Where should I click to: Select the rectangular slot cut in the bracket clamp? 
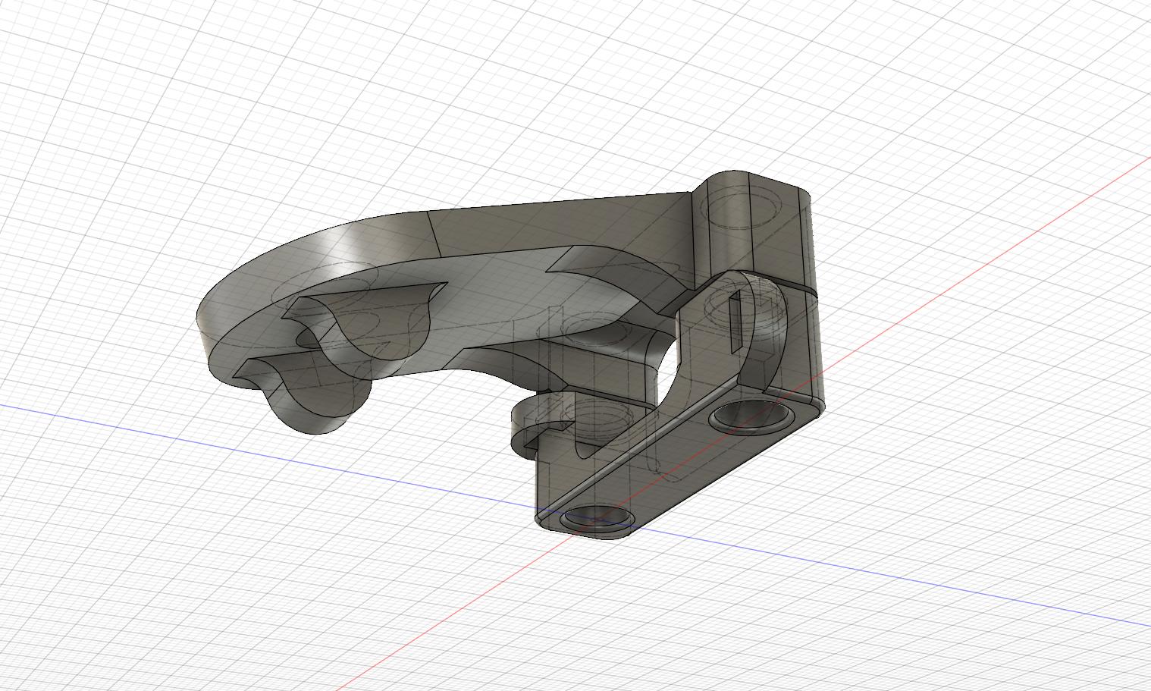pyautogui.click(x=735, y=322)
